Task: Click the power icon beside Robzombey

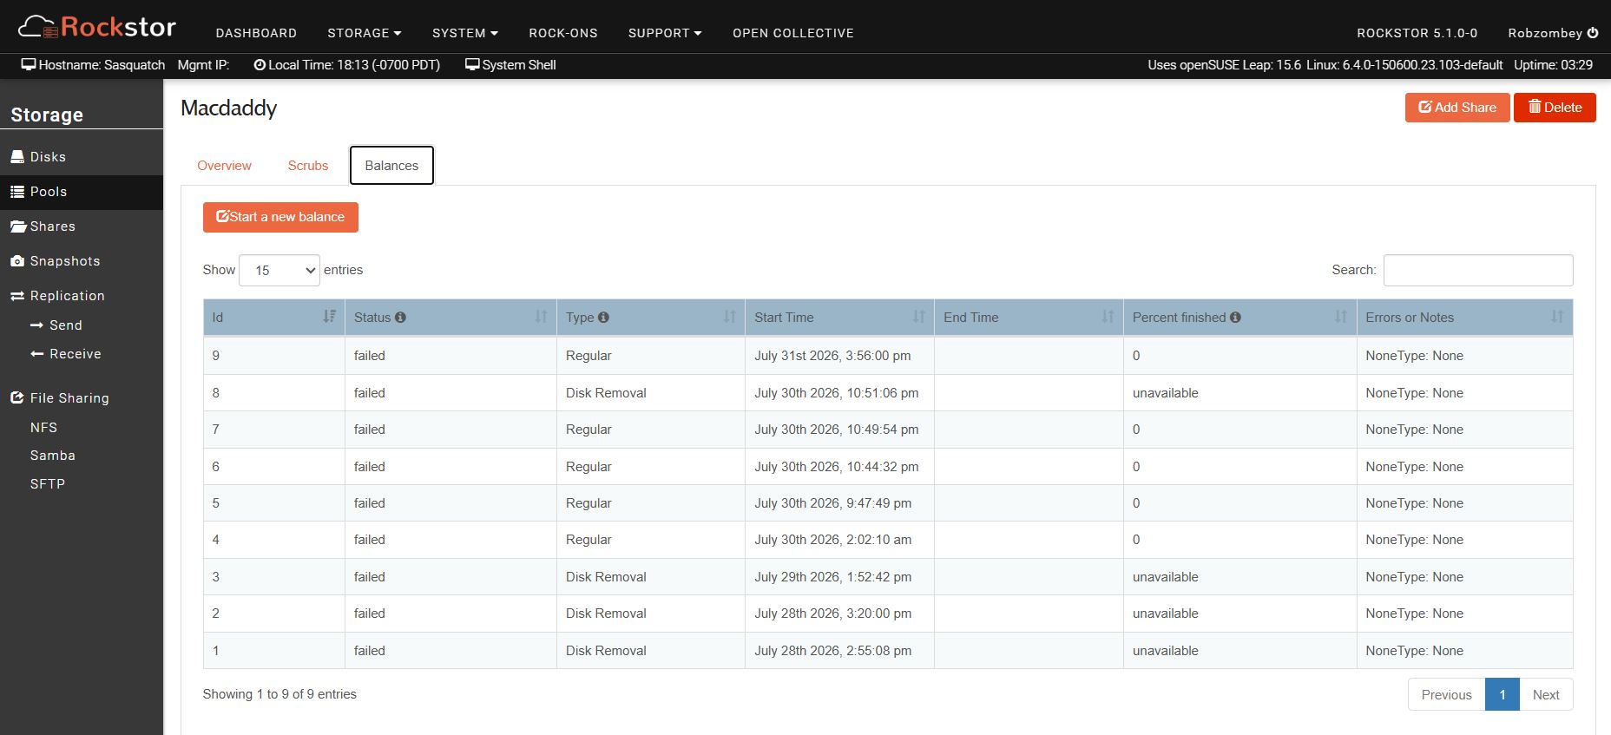Action: click(1593, 33)
